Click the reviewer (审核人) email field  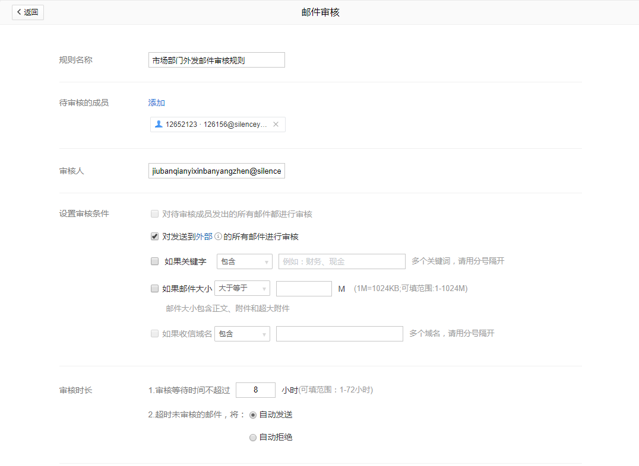point(216,171)
